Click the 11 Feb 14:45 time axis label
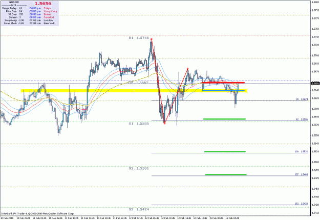This screenshot has height=220, width=320. tap(88, 218)
